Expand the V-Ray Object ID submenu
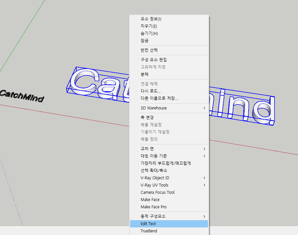 click(x=169, y=178)
